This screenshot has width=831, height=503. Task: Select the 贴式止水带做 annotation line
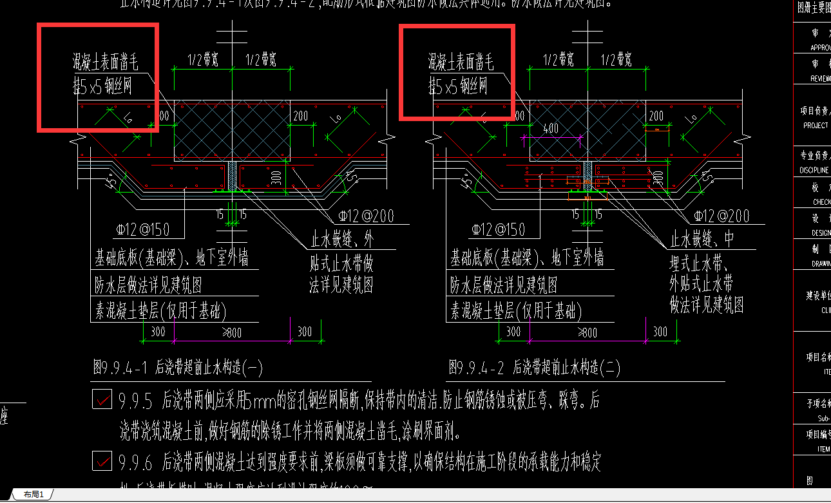click(x=342, y=263)
